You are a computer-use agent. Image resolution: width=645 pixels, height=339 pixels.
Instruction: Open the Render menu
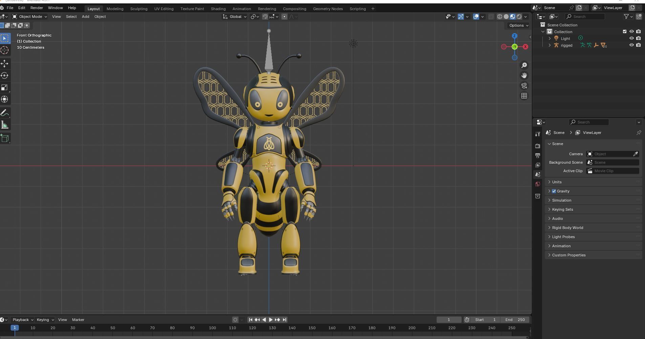[x=37, y=8]
